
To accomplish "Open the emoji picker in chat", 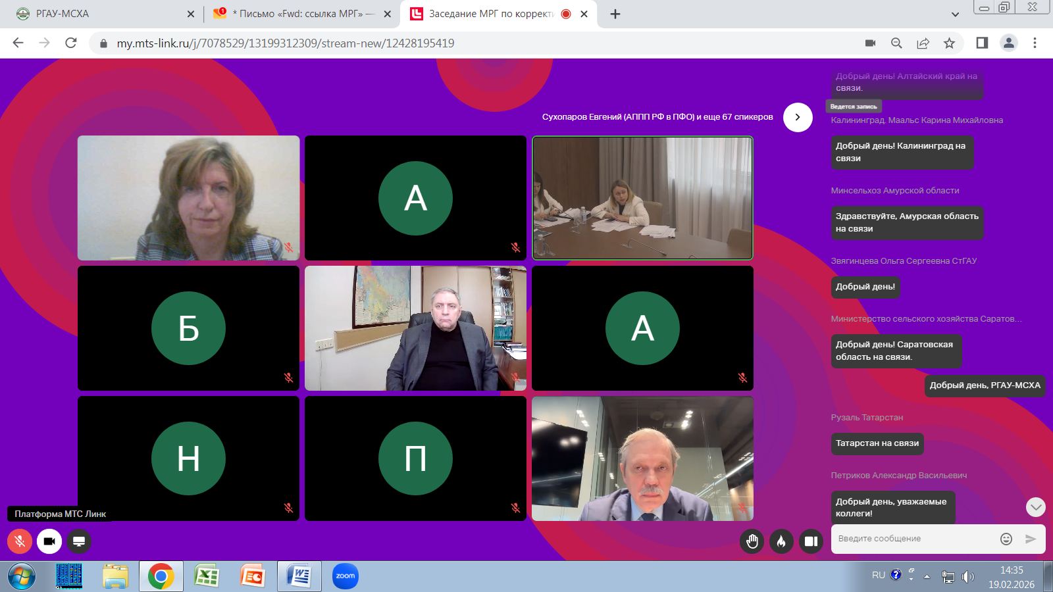I will (1006, 539).
